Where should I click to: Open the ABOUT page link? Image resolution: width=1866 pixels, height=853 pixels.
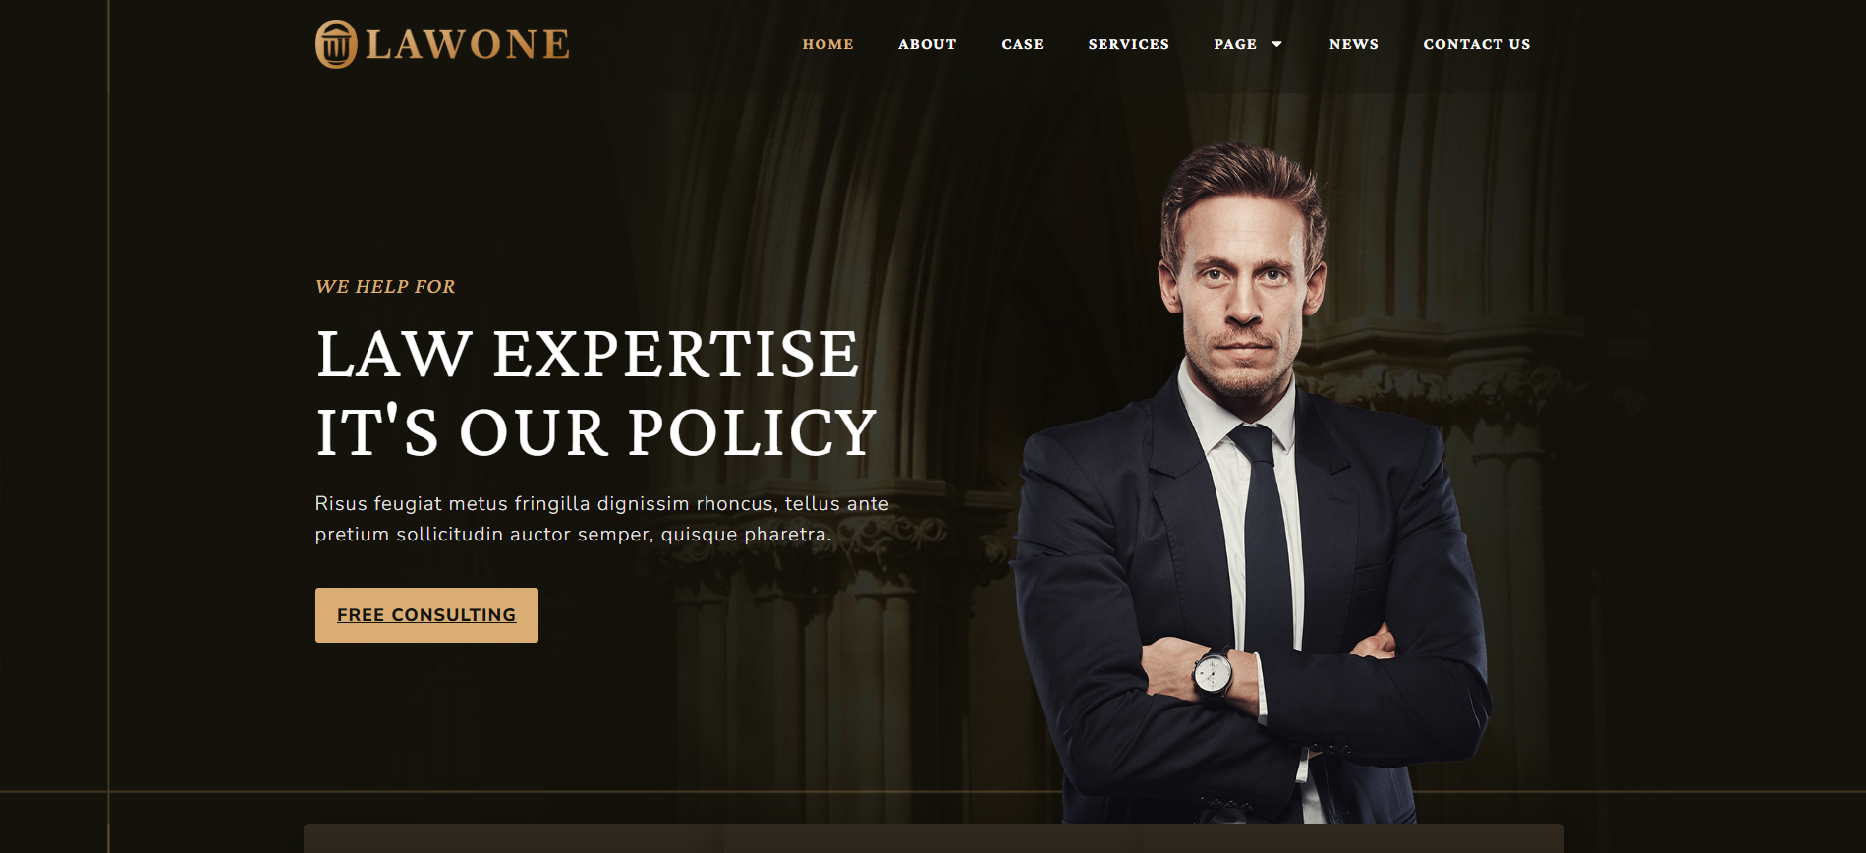point(927,44)
